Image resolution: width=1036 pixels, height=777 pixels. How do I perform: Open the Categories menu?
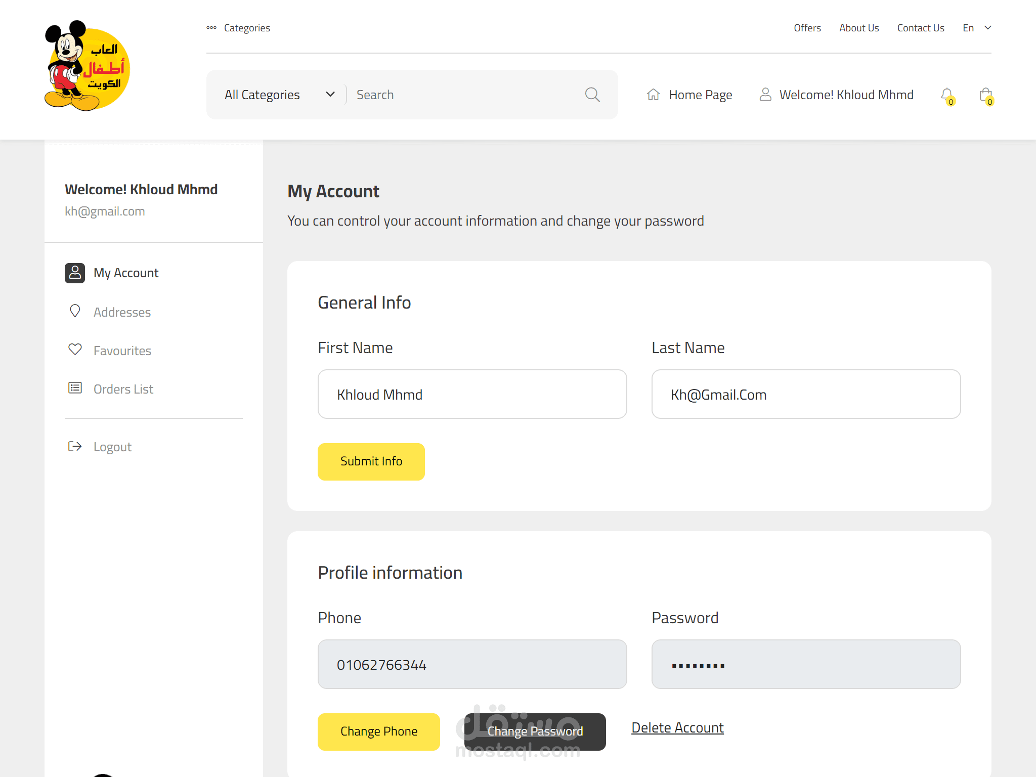click(x=238, y=28)
